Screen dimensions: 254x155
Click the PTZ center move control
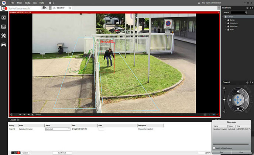tap(238, 100)
